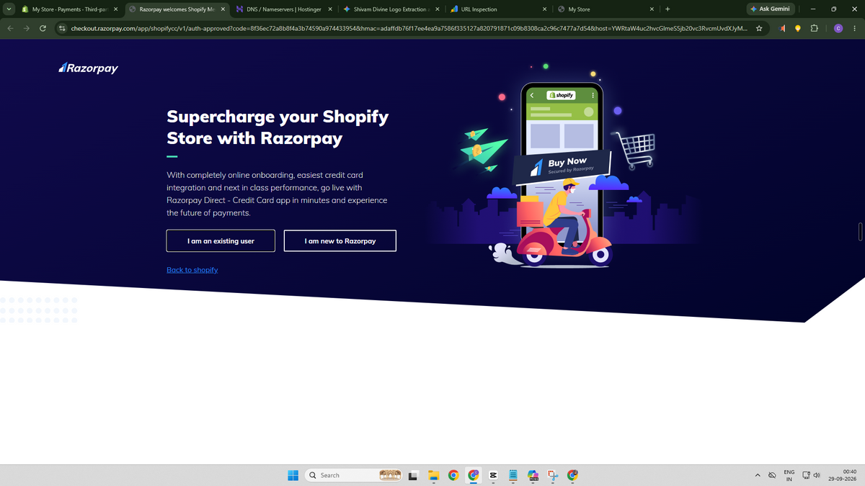The image size is (865, 486).
Task: Click the active Chrome window taskbar icon
Action: 473,475
